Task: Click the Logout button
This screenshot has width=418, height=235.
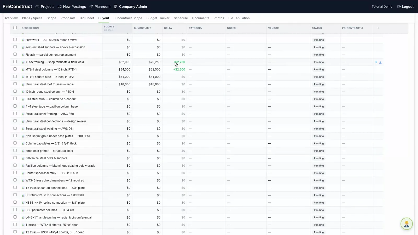Action: coord(405,7)
